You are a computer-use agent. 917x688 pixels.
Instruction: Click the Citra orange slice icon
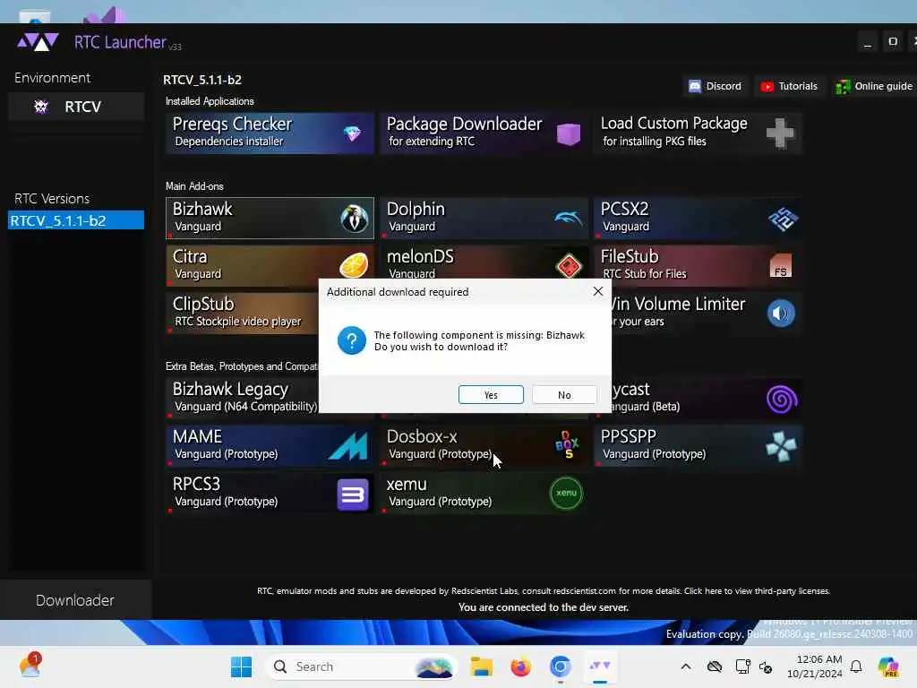pyautogui.click(x=354, y=265)
